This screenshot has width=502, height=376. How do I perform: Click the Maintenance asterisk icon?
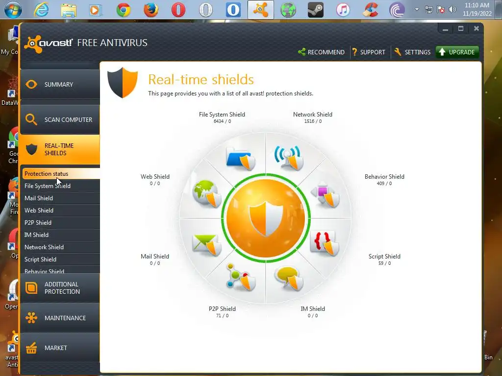[x=31, y=318]
